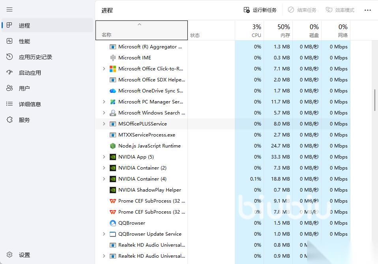Click the 24.7 MB memory value
The image size is (378, 264).
click(281, 146)
